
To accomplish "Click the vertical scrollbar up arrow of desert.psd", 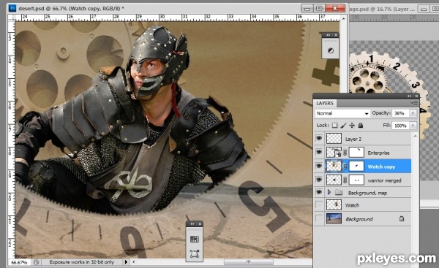I will (344, 18).
